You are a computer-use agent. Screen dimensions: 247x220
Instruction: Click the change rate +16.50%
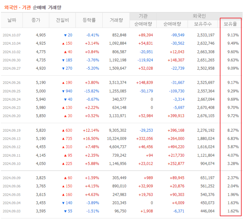point(91,139)
